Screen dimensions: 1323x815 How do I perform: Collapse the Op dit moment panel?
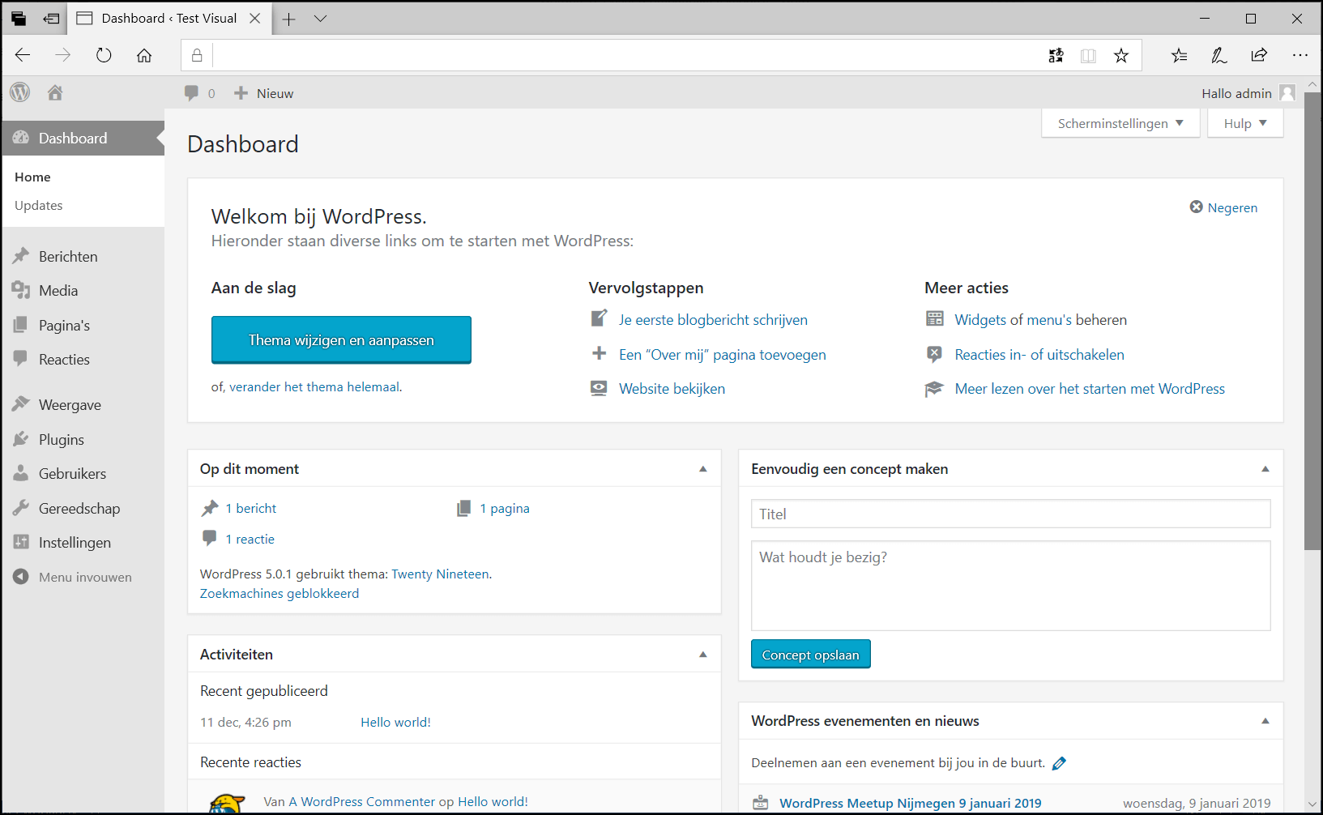703,469
